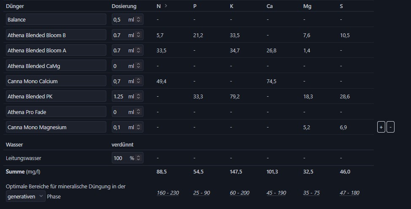Click Athena Blended CaMg dosage stepper
The height and width of the screenshot is (209, 411).
coord(139,66)
